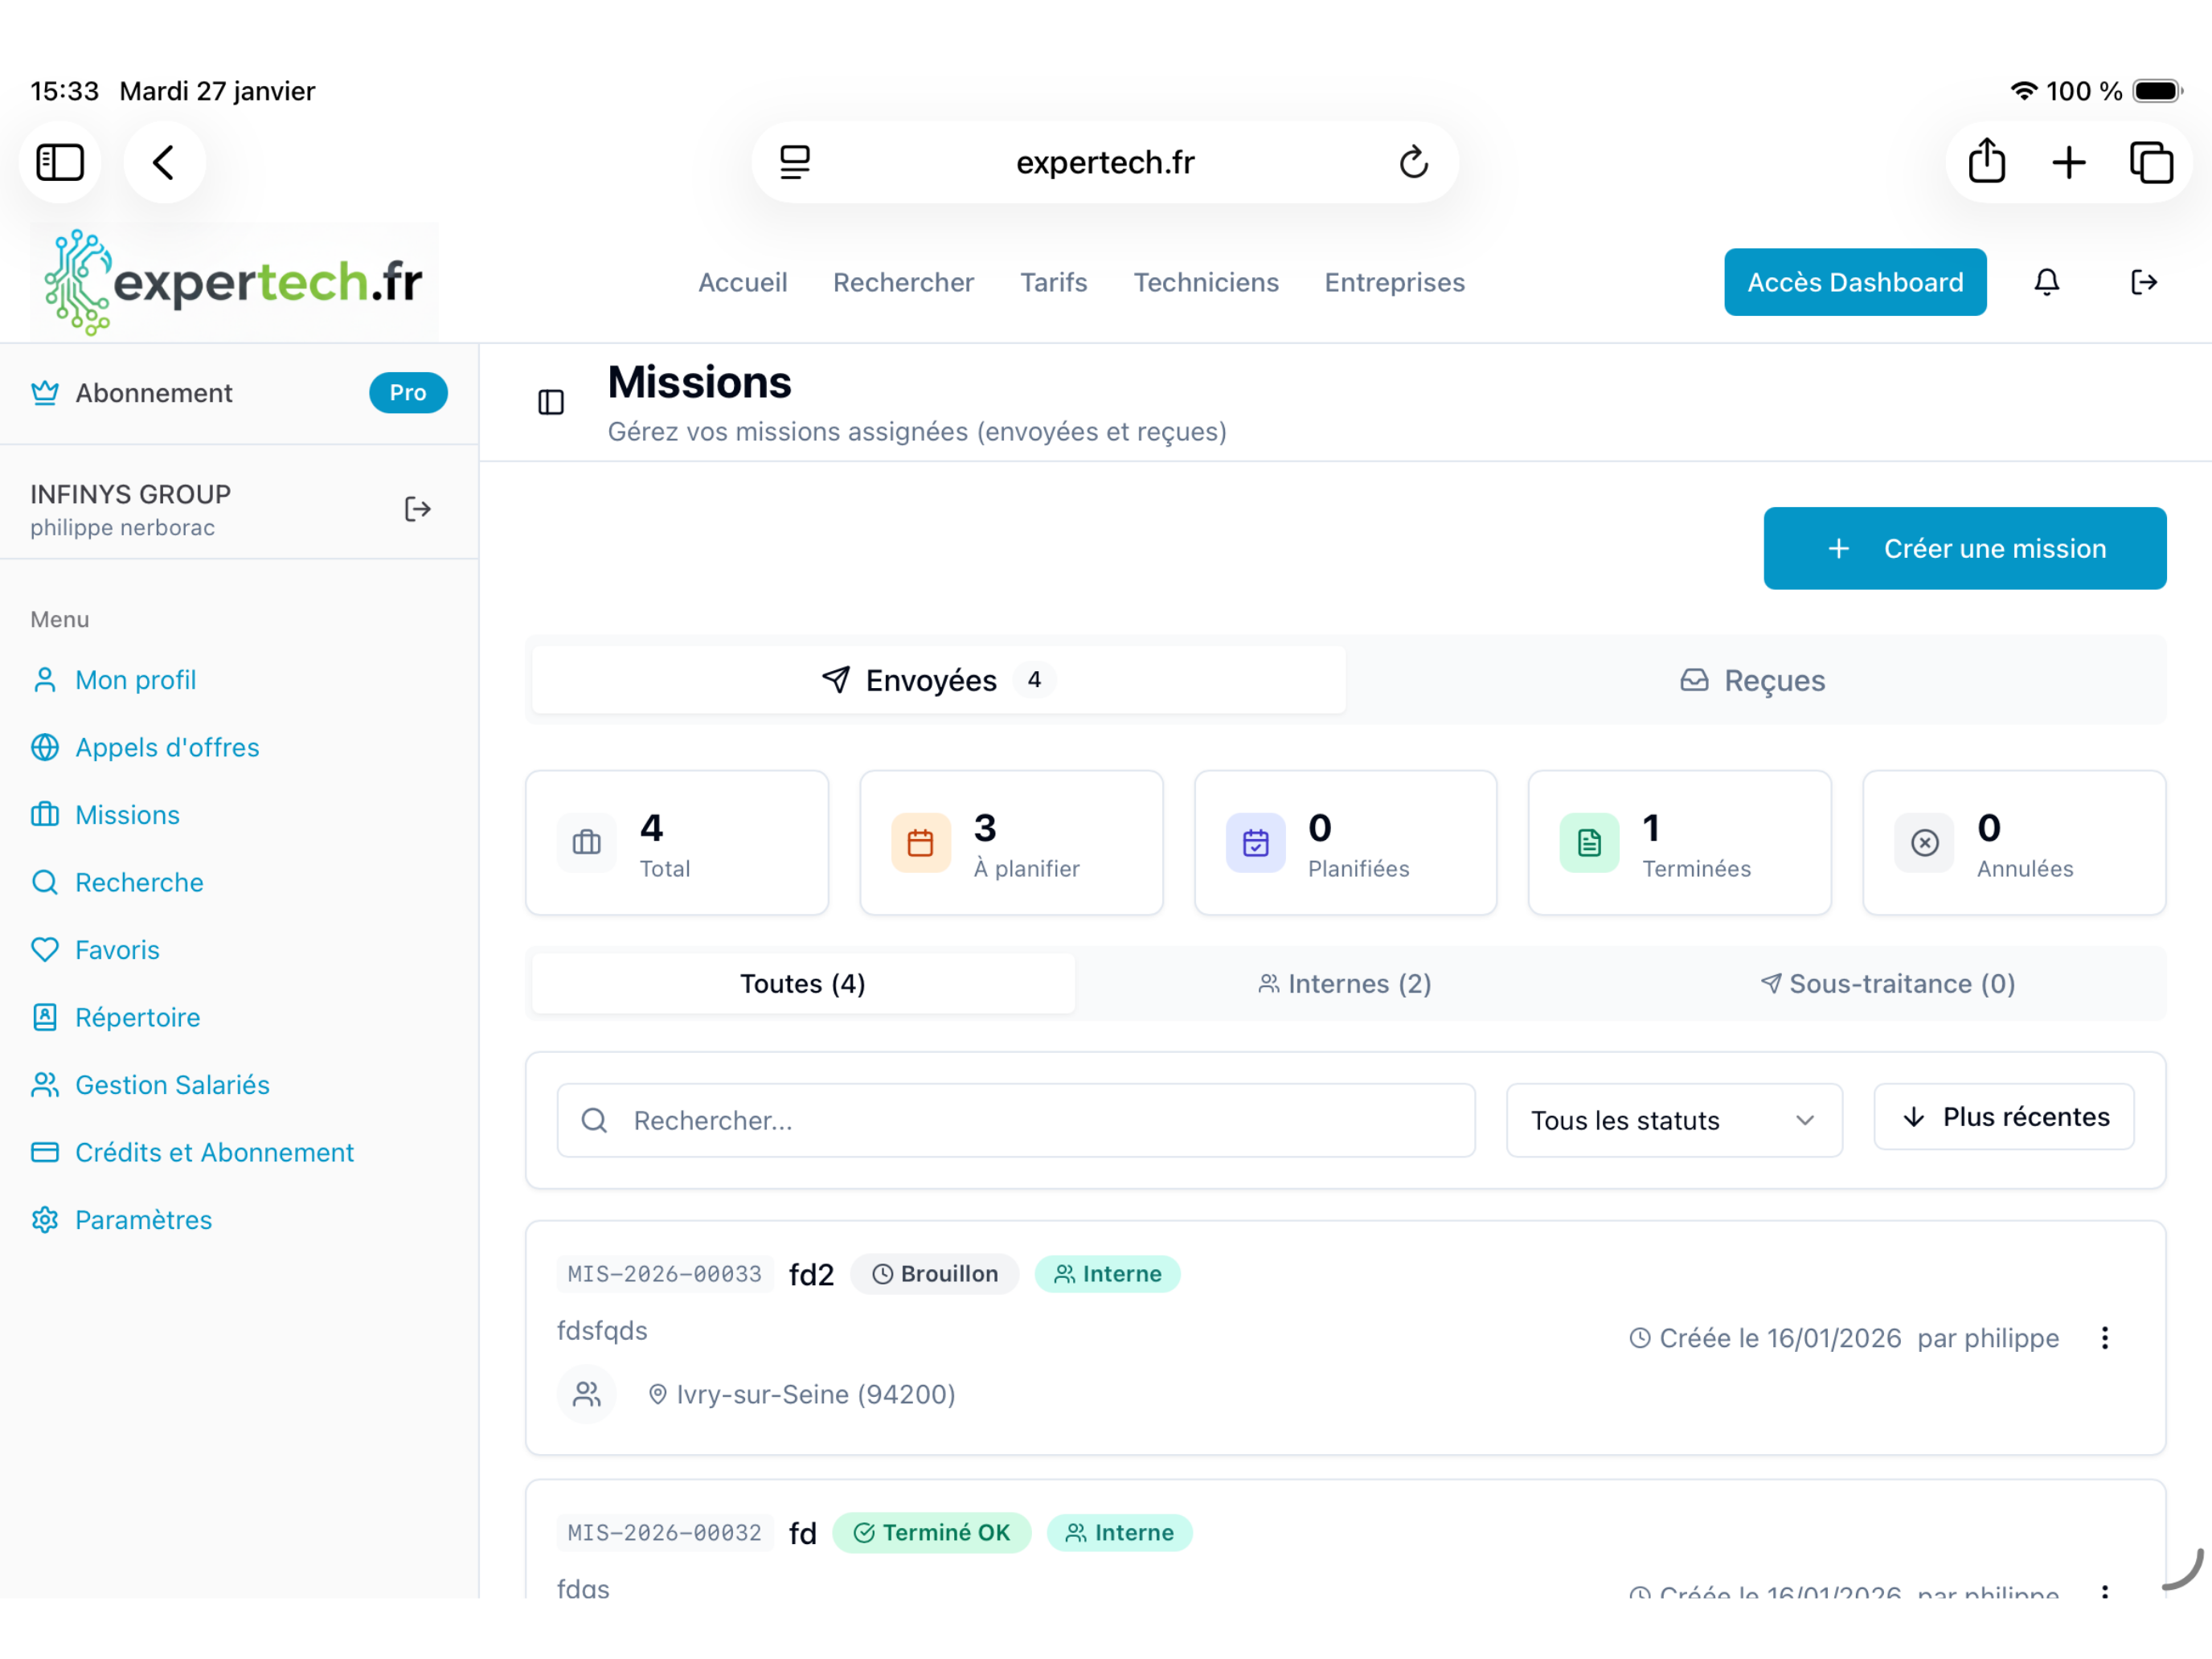
Task: Click assignees icon on mission fd2
Action: tap(587, 1394)
